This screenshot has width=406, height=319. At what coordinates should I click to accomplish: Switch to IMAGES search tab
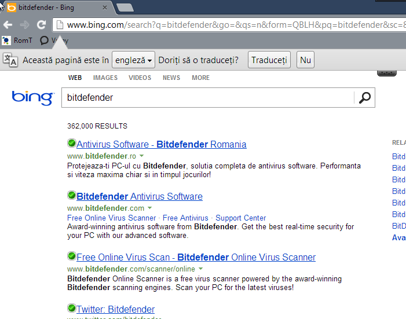pyautogui.click(x=105, y=78)
